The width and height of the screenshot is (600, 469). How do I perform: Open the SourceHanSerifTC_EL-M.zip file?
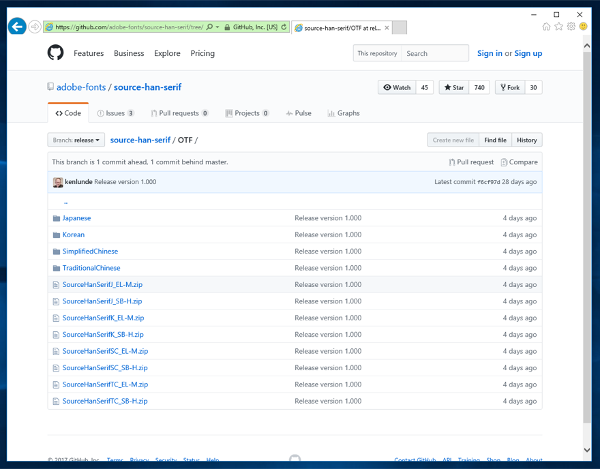pyautogui.click(x=105, y=384)
